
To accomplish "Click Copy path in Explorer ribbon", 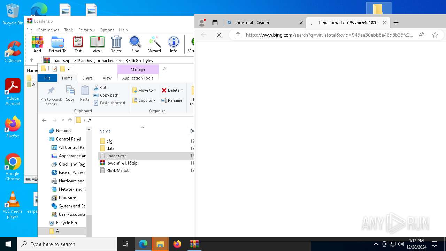I will (x=106, y=95).
